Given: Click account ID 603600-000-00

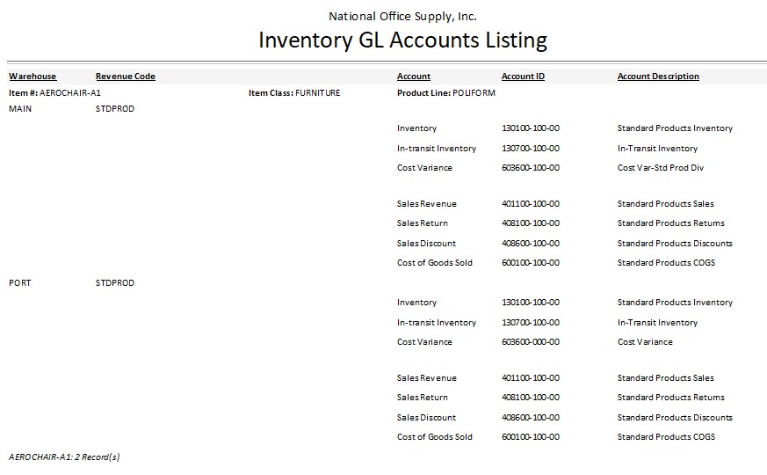Looking at the screenshot, I should [x=531, y=342].
